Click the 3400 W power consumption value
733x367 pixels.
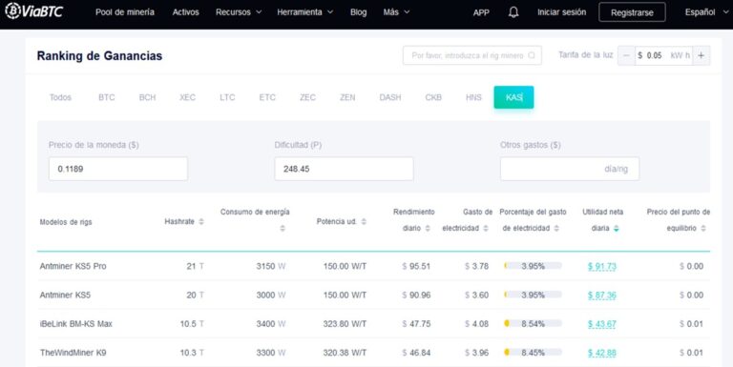click(271, 323)
